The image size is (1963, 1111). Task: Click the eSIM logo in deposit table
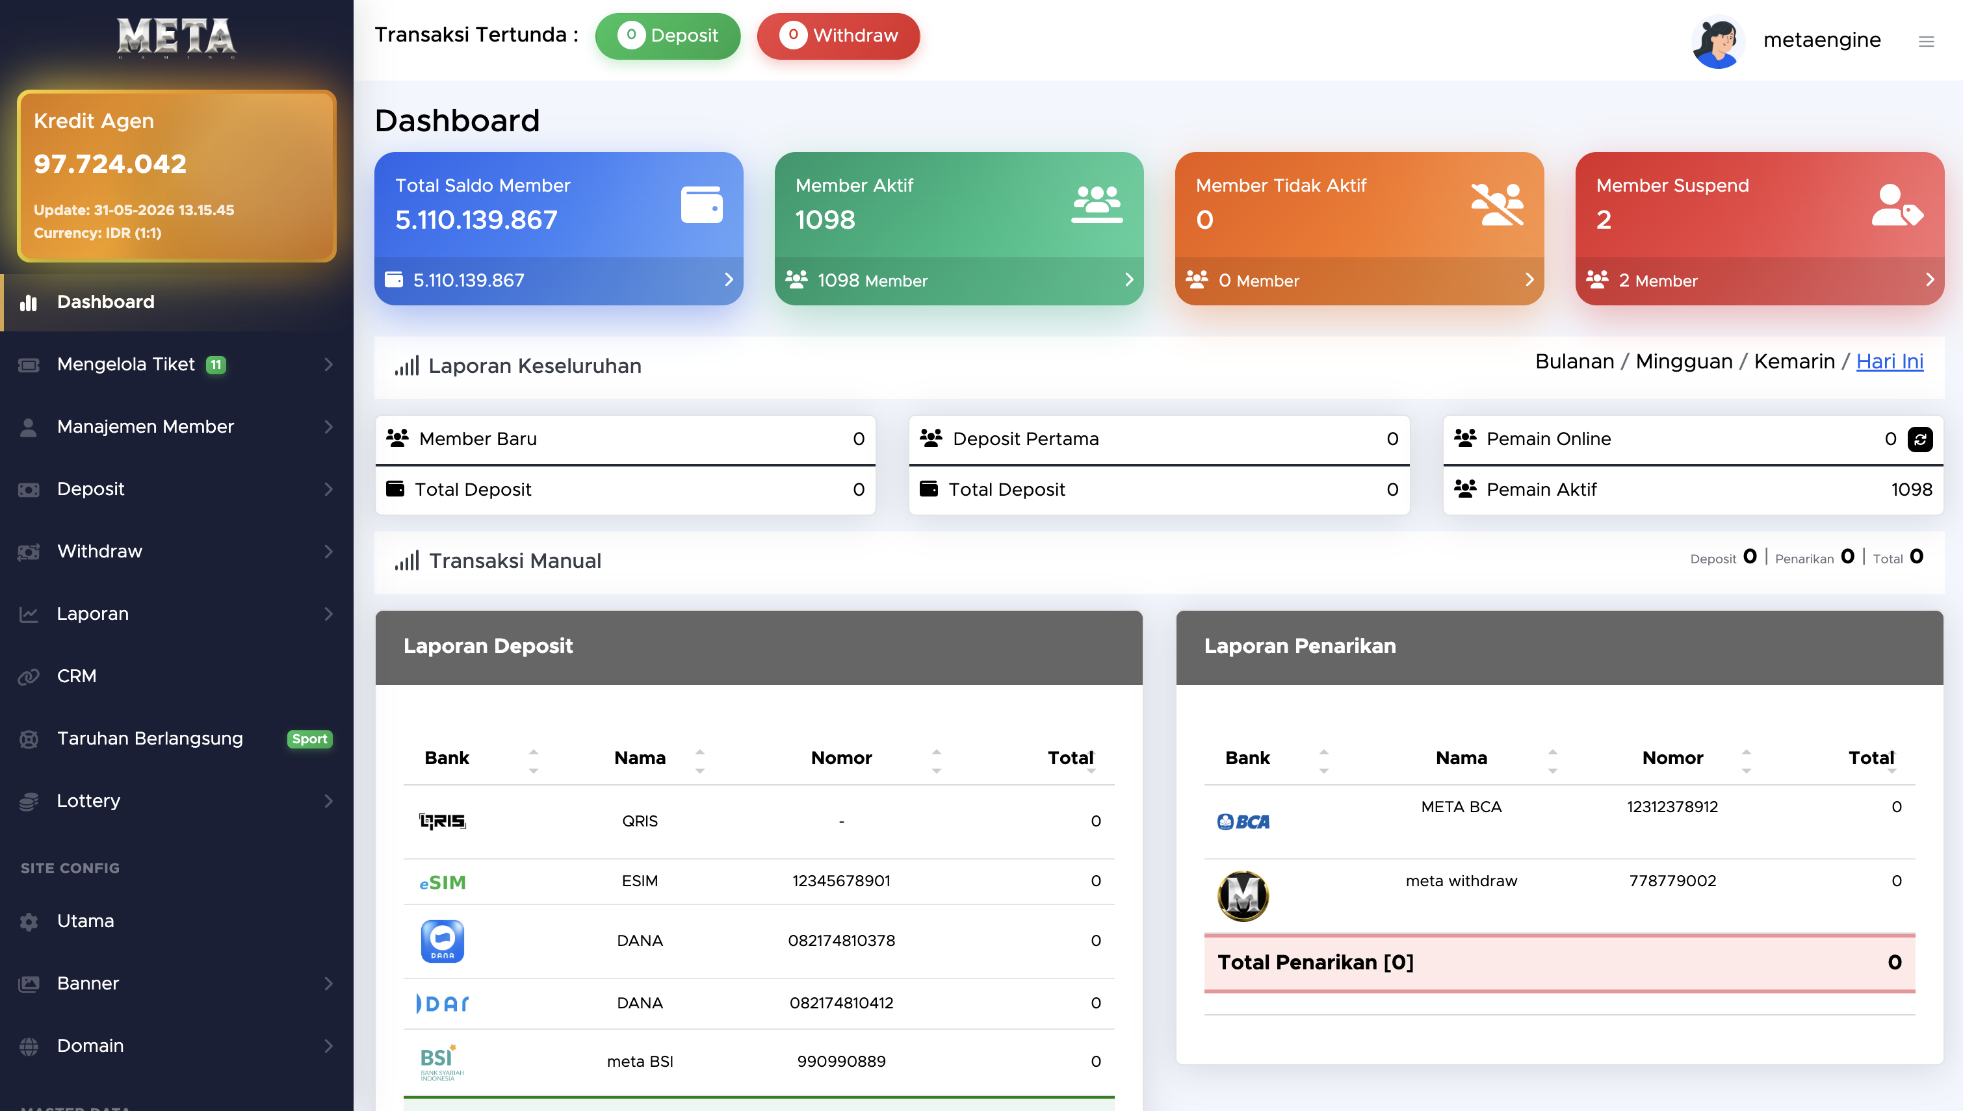point(442,882)
